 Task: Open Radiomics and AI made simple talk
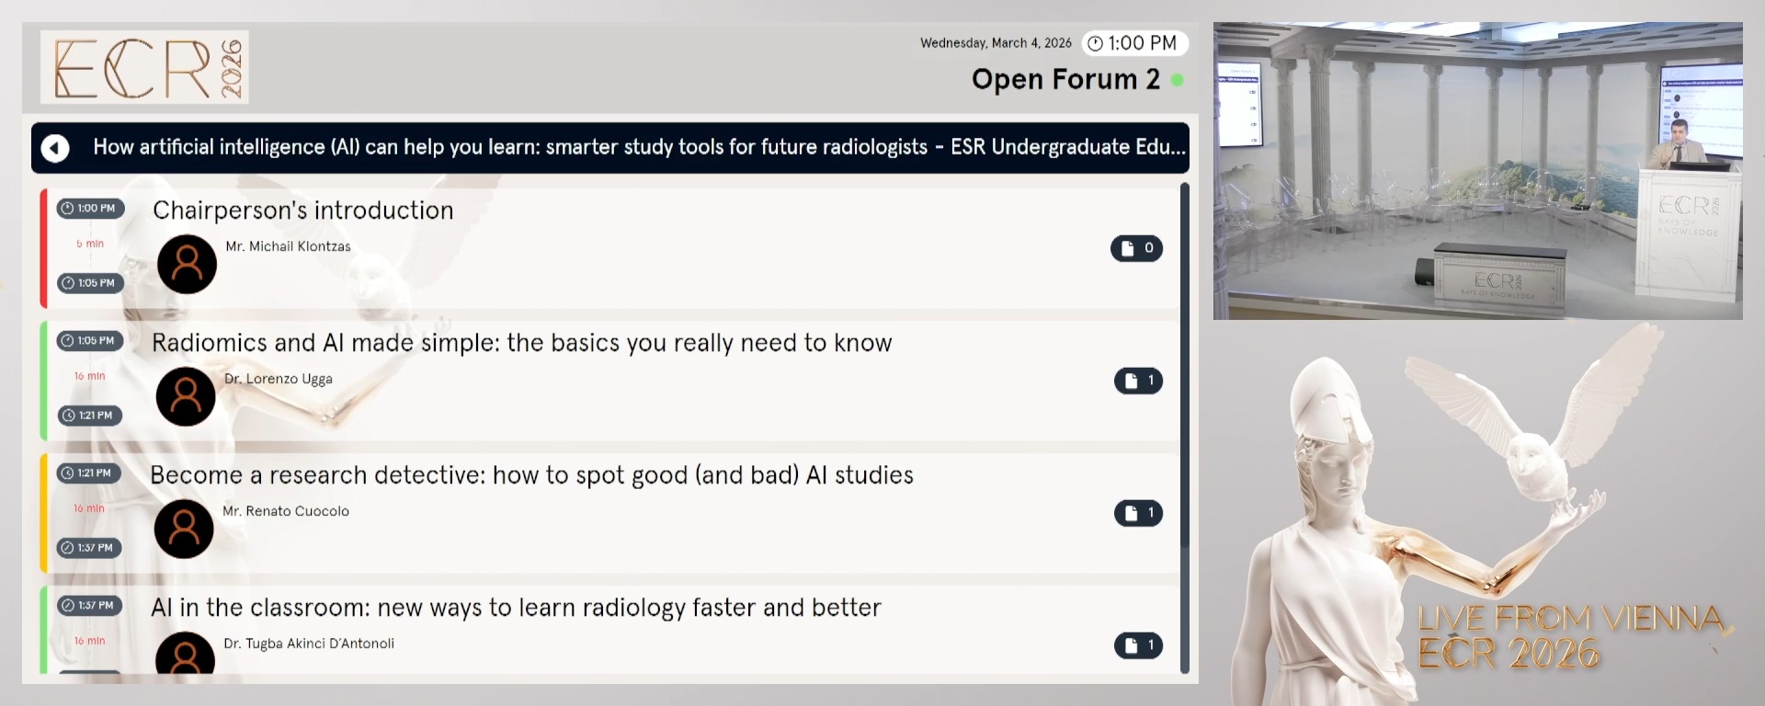[521, 343]
